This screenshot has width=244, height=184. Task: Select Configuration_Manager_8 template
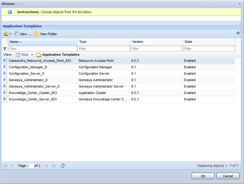click(x=28, y=67)
